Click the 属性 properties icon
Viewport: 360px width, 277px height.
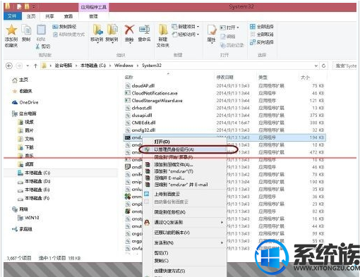(x=212, y=30)
